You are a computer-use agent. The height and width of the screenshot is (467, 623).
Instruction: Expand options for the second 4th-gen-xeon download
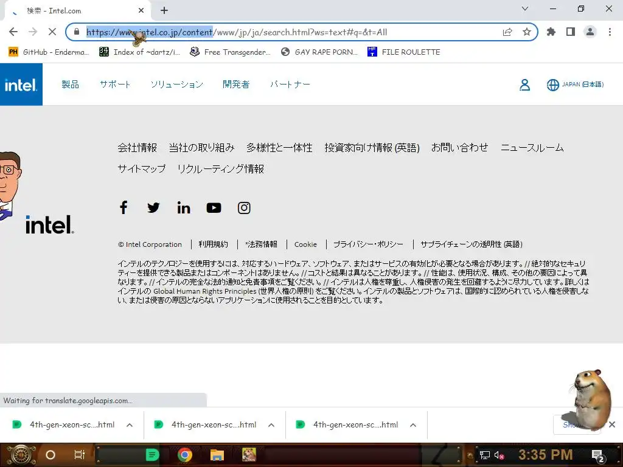coord(271,425)
